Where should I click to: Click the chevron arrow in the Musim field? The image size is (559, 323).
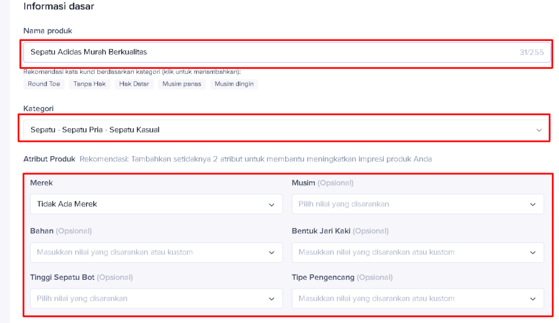533,205
